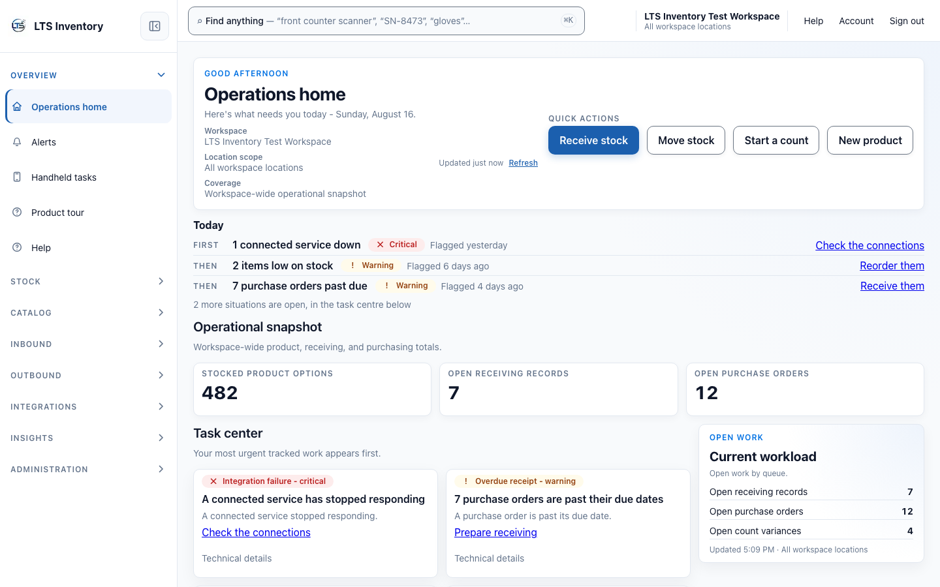Viewport: 940px width, 587px height.
Task: Open Help in the sidebar
Action: pyautogui.click(x=89, y=247)
